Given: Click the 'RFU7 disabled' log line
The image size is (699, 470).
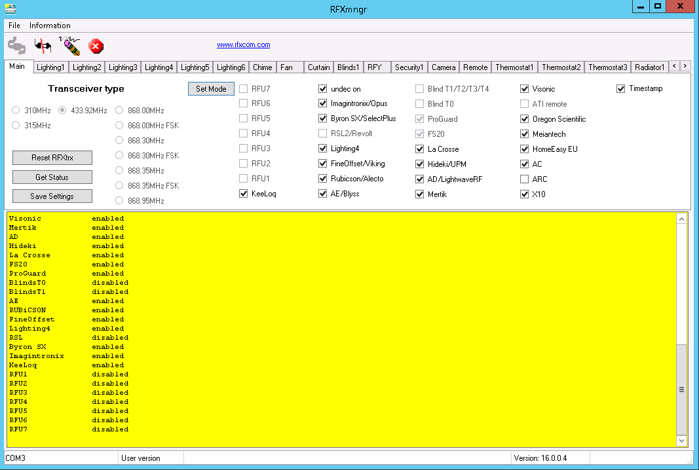Looking at the screenshot, I should (69, 429).
